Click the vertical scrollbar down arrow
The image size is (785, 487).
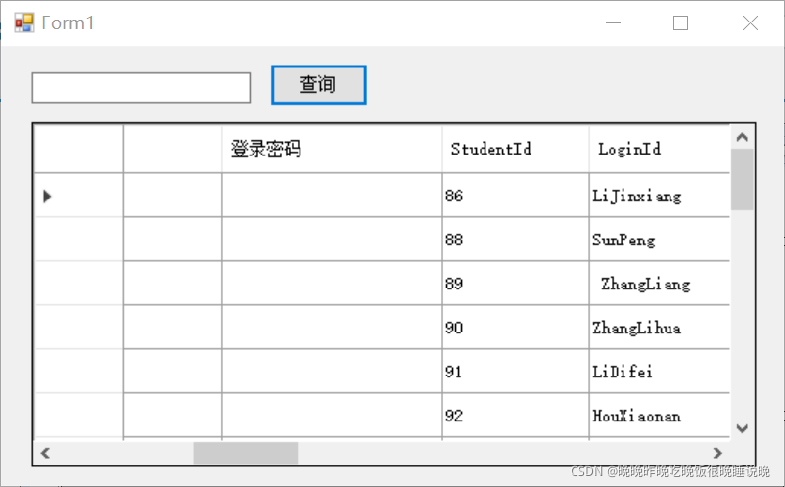(742, 428)
